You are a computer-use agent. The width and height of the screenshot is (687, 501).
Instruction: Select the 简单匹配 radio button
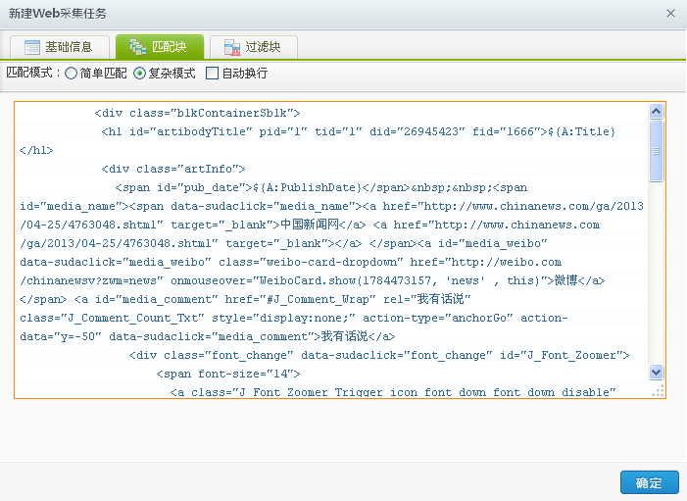(x=72, y=74)
